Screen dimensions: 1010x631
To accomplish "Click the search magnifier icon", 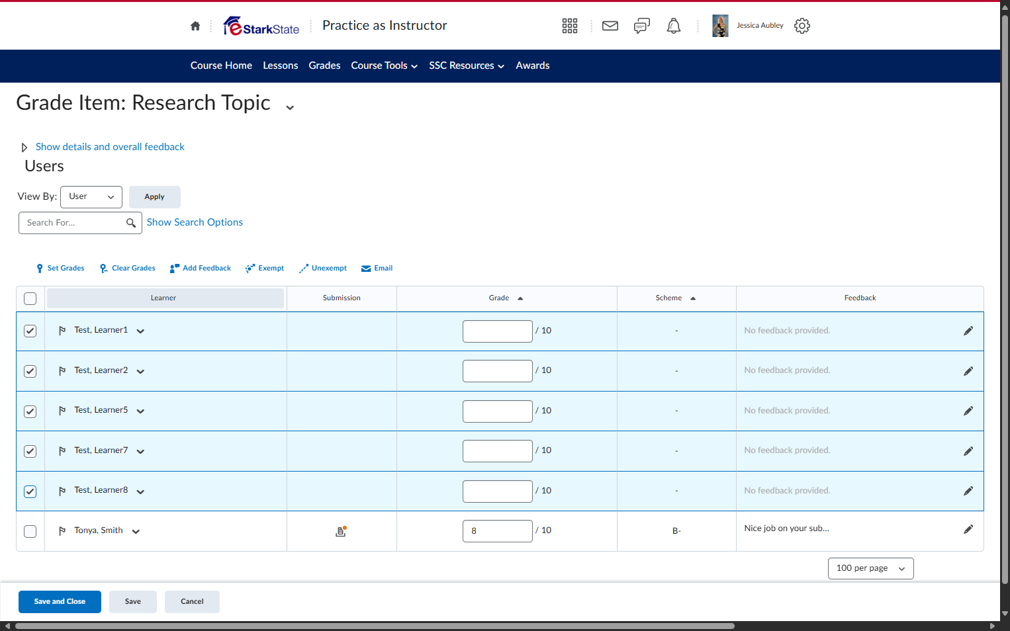I will [x=131, y=223].
